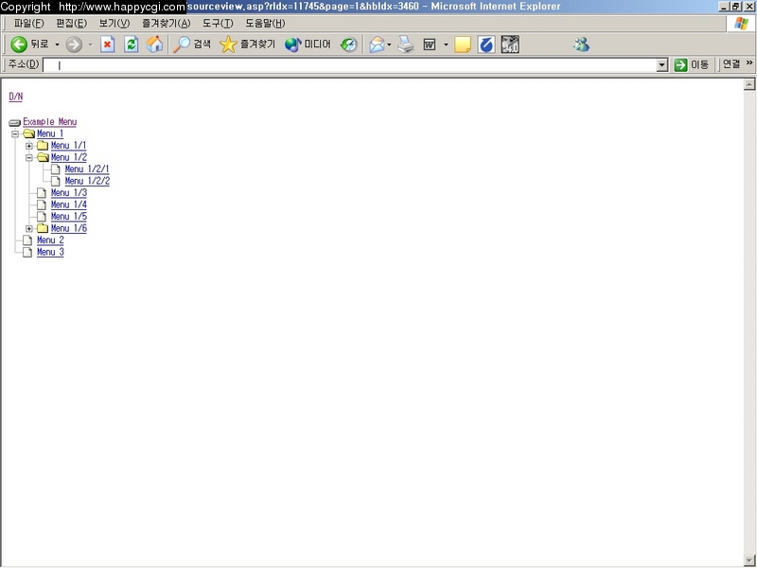Open the 편집(E) menu
This screenshot has width=757, height=568.
(72, 23)
